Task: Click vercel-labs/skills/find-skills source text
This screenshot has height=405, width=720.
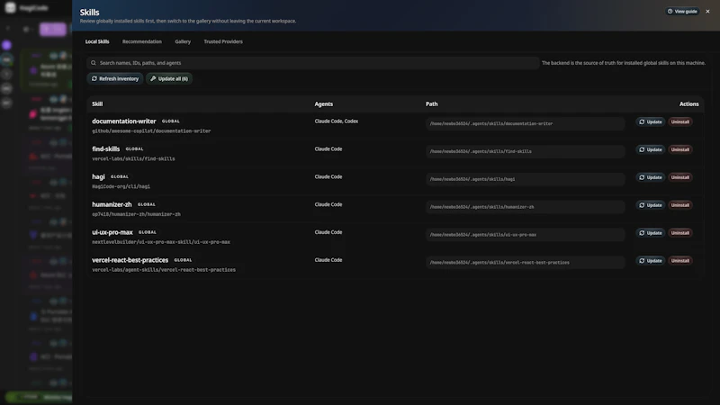Action: click(x=133, y=159)
